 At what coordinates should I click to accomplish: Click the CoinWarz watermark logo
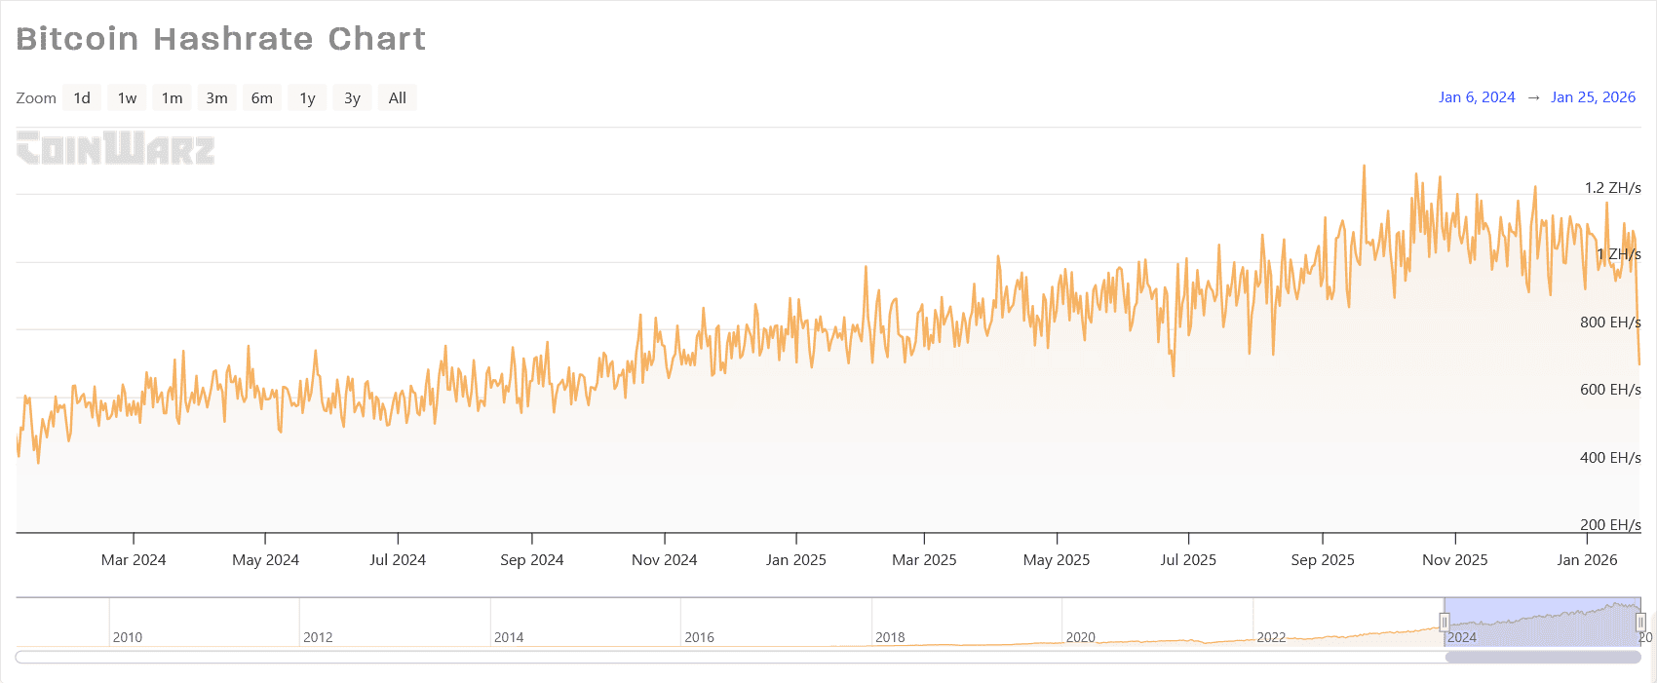pos(116,148)
